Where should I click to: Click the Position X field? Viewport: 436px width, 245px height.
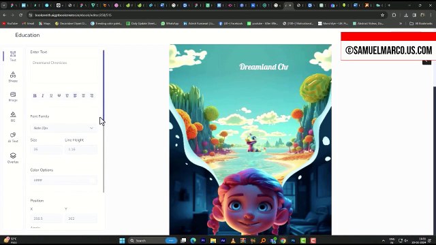click(46, 218)
